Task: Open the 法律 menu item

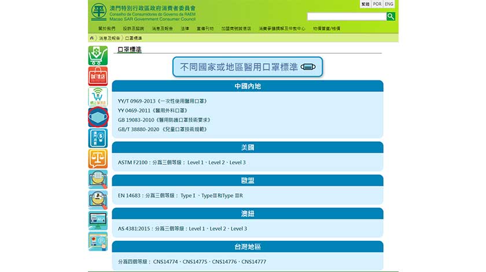Action: tap(185, 28)
